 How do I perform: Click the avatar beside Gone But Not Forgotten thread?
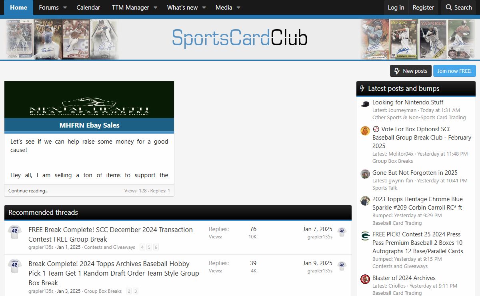tap(365, 174)
